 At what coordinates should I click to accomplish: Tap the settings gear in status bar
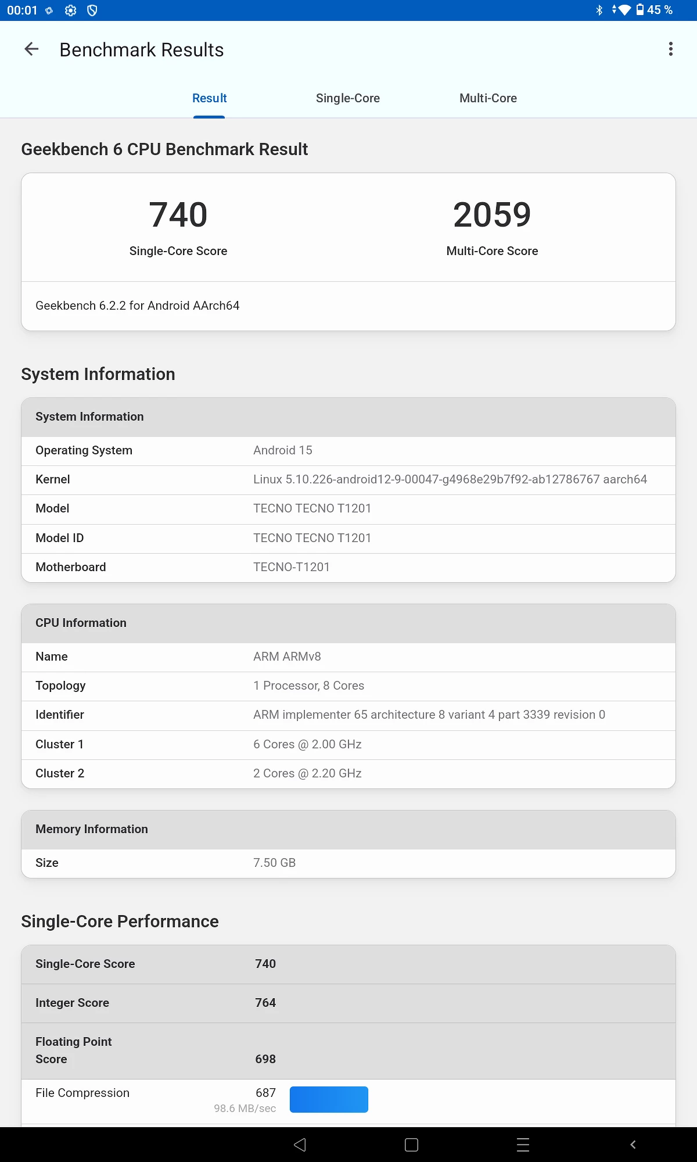70,10
